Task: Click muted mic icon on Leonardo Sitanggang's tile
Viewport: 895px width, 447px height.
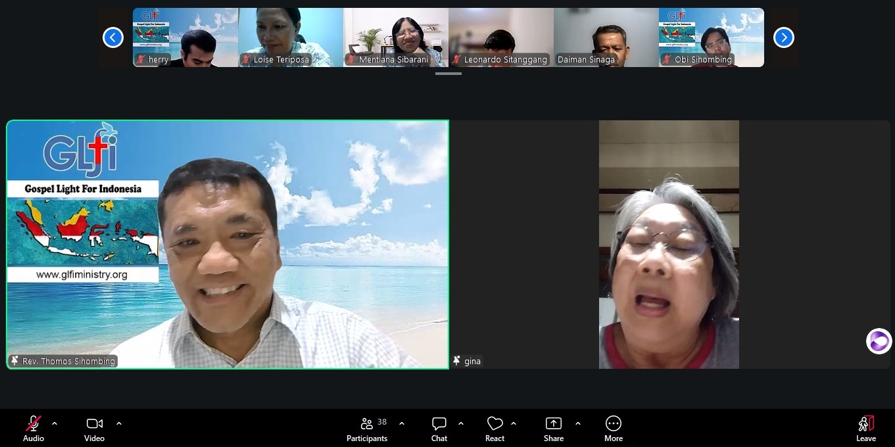Action: [x=456, y=60]
